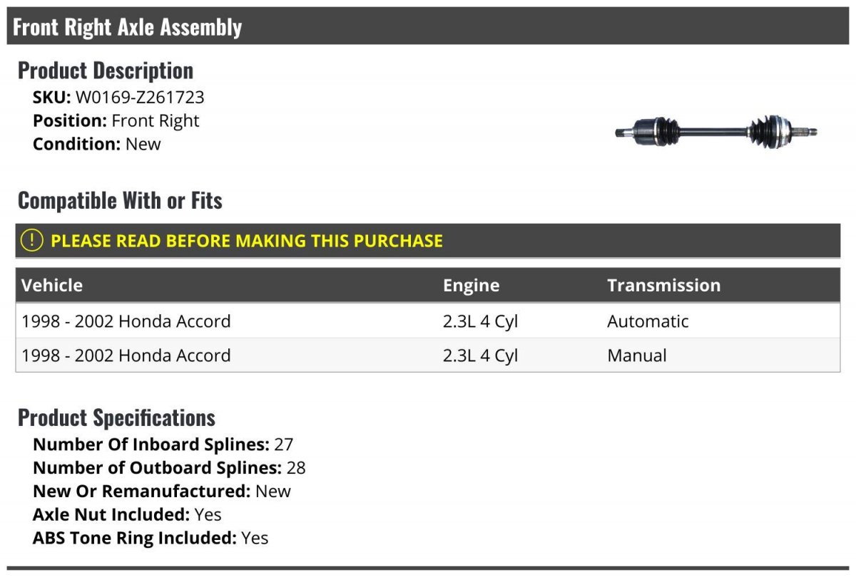Click the Manual transmission cell
Screen dimensions: 856x577
point(637,355)
